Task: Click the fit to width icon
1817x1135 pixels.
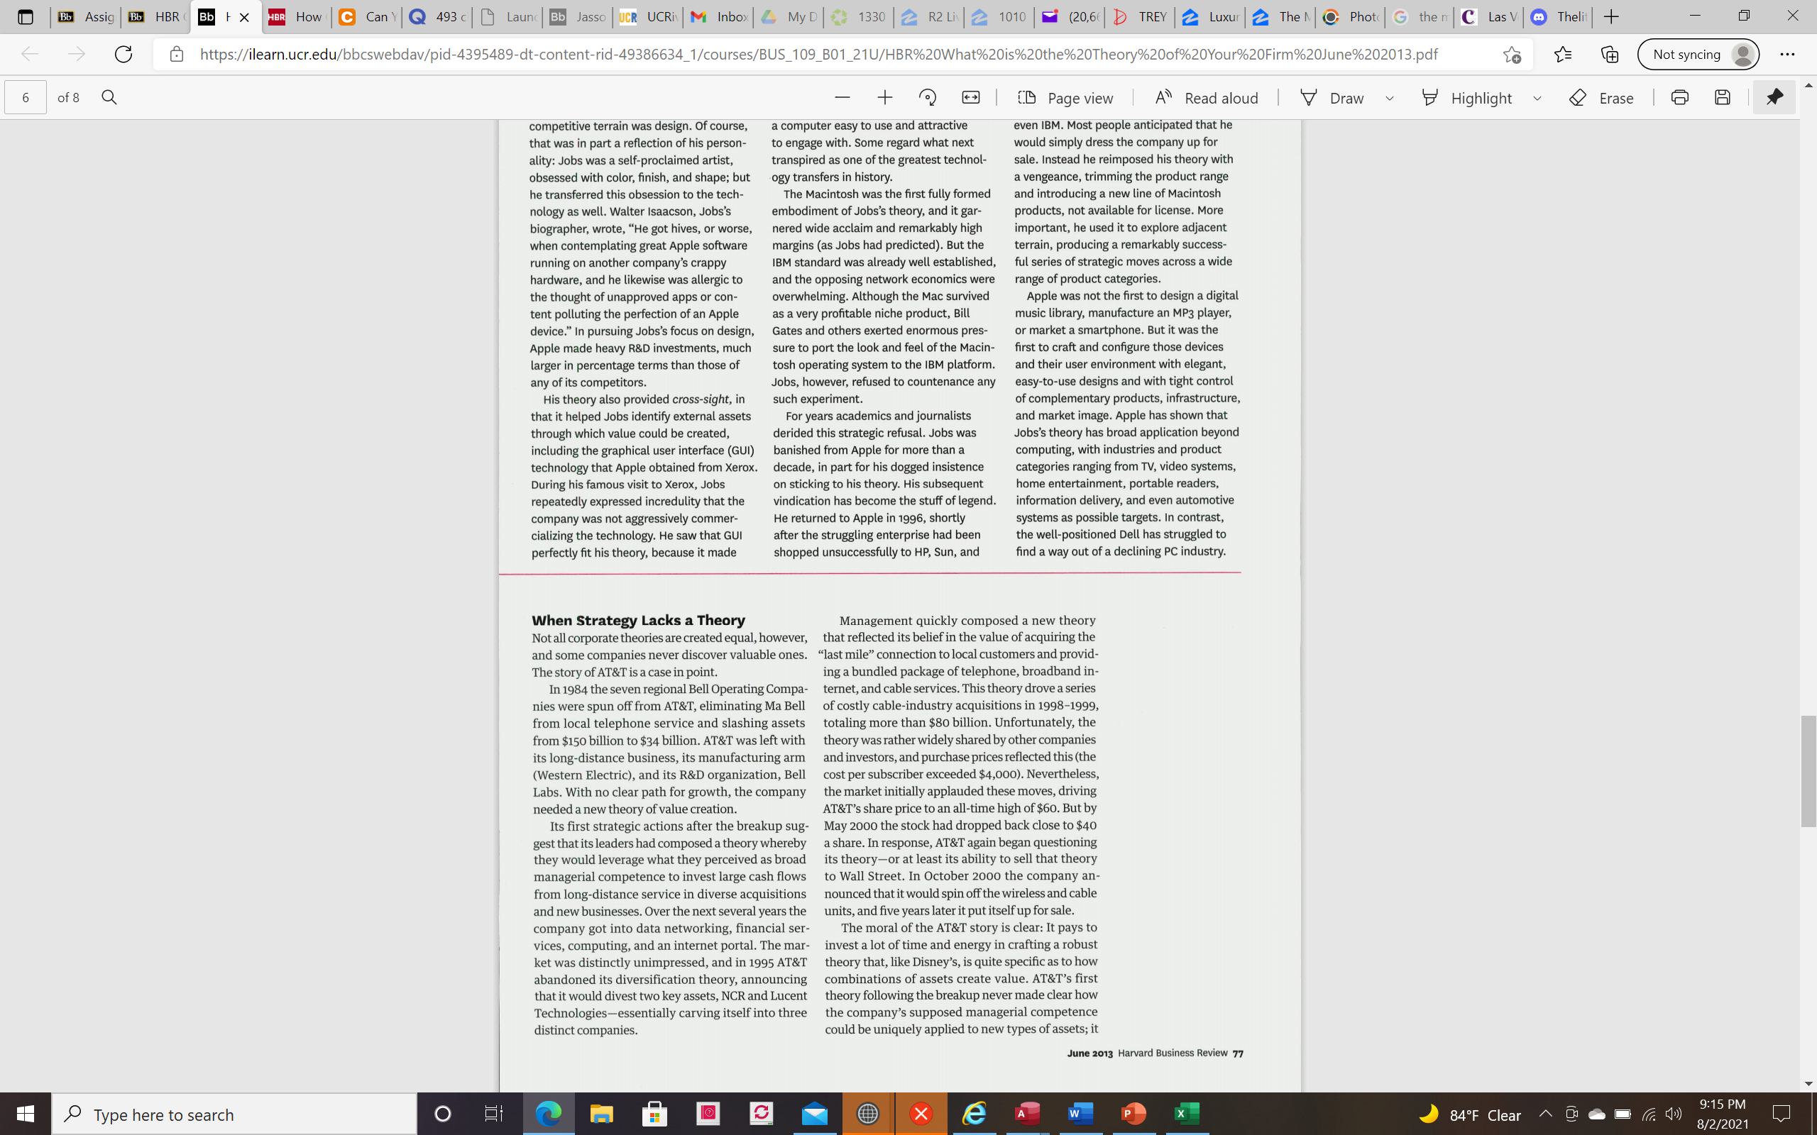Action: point(971,98)
